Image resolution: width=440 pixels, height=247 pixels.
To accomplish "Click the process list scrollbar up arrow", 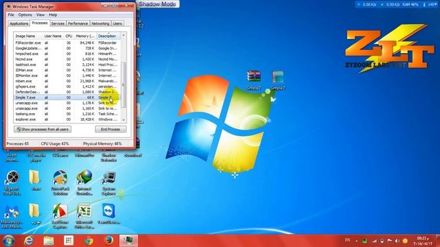I will pyautogui.click(x=124, y=36).
